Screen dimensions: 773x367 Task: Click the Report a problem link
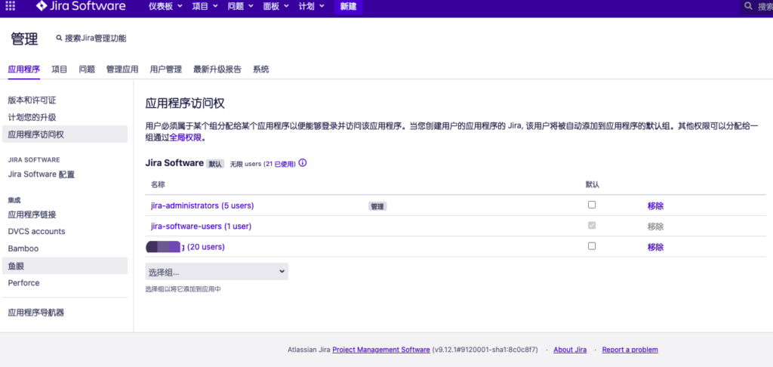630,350
